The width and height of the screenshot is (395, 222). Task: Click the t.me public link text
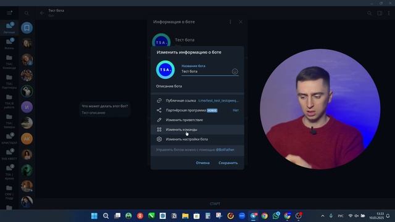pyautogui.click(x=218, y=101)
